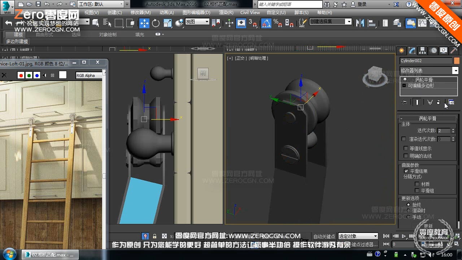
Task: Open 创建选择集 named selection dropdown
Action: pos(330,22)
